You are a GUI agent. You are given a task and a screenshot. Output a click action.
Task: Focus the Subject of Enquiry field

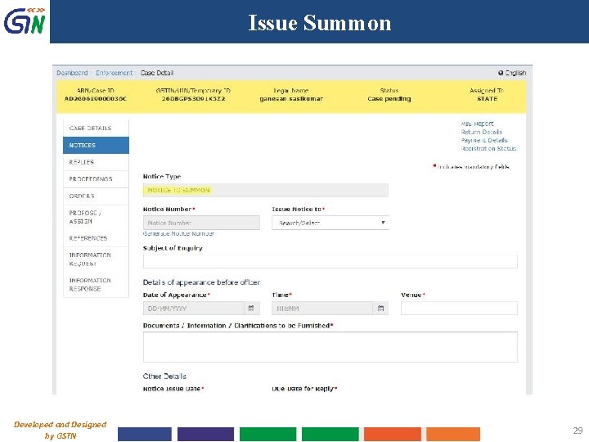tap(330, 261)
